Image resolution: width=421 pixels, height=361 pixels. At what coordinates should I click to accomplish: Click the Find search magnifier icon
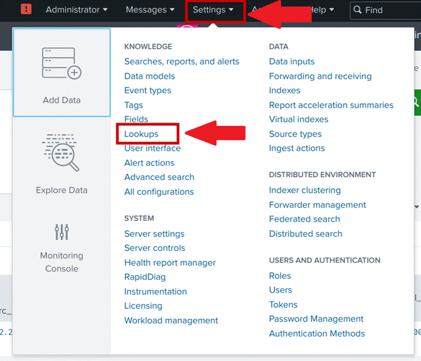pyautogui.click(x=358, y=10)
